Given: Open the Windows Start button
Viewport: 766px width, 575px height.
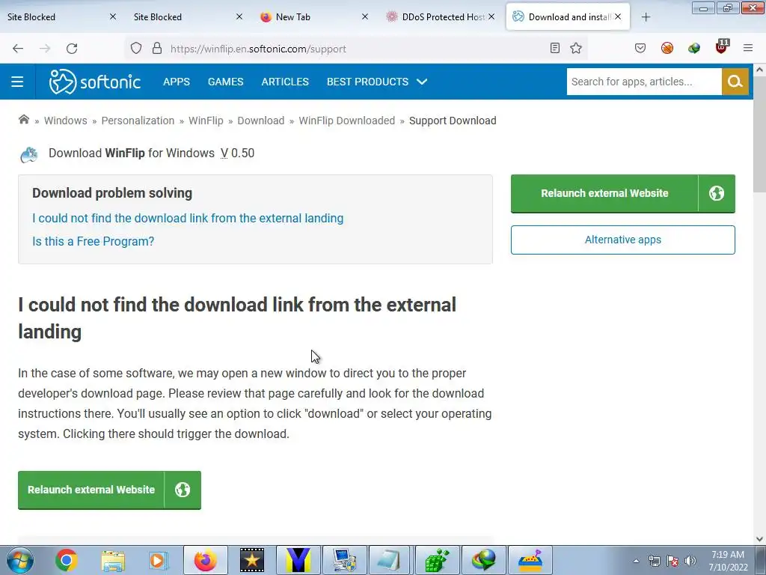Looking at the screenshot, I should click(19, 560).
